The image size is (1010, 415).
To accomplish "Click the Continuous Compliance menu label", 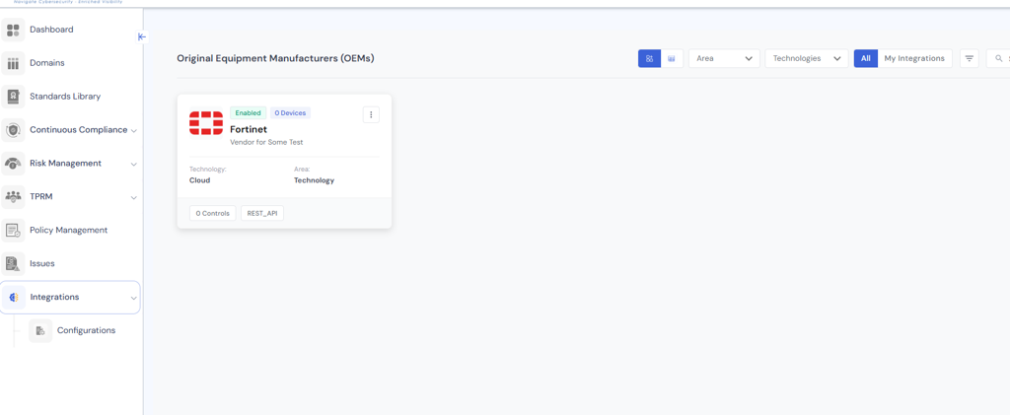I will tap(79, 130).
